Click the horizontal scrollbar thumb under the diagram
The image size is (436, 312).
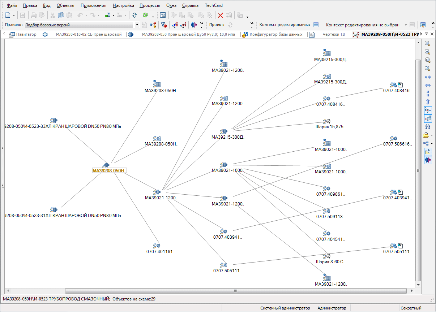tap(235, 291)
